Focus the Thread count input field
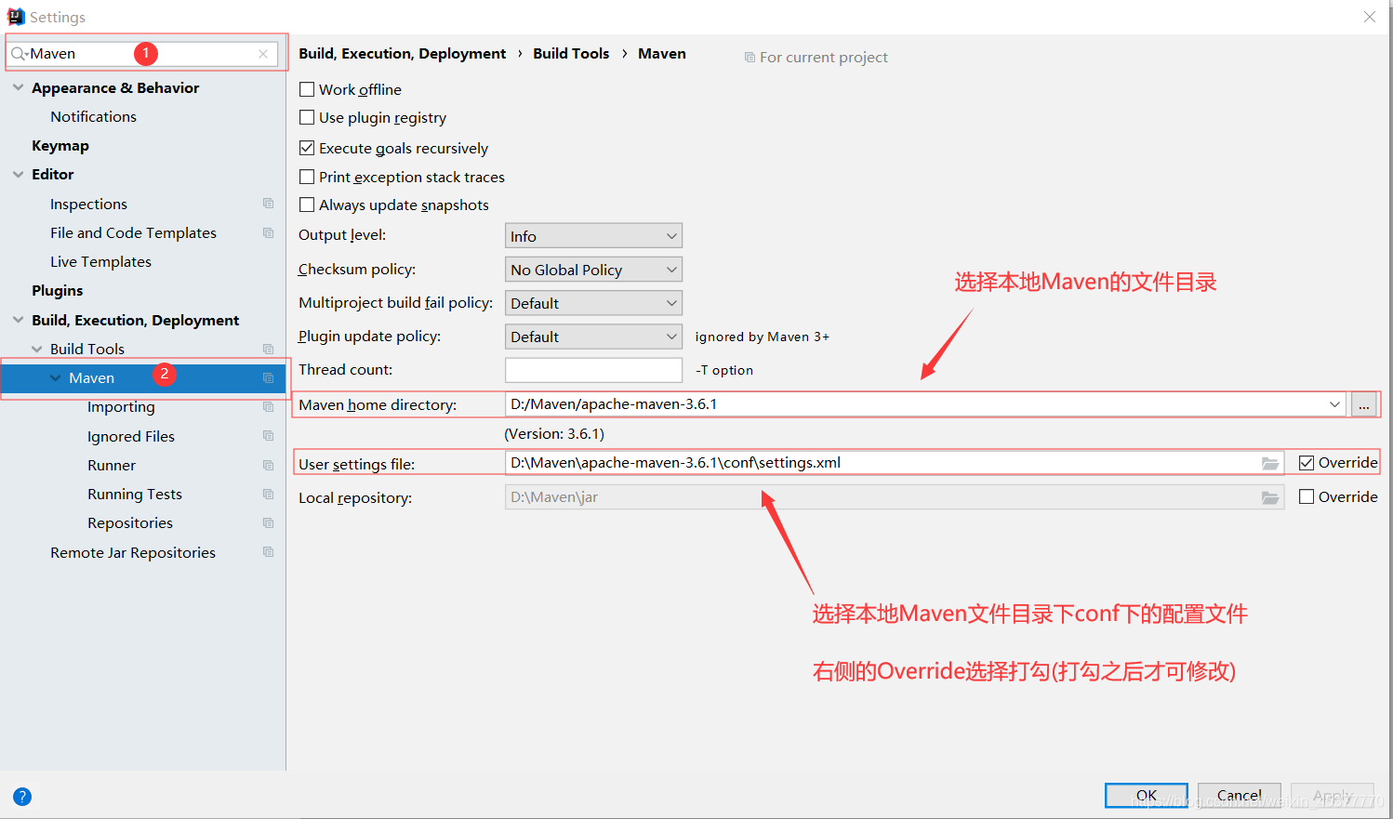 click(x=593, y=370)
